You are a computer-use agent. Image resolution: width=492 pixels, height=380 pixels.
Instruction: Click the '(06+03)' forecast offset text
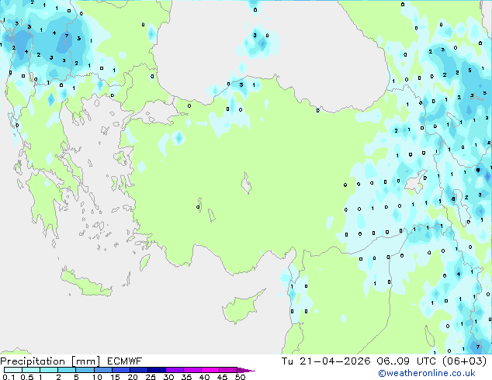coord(464,361)
